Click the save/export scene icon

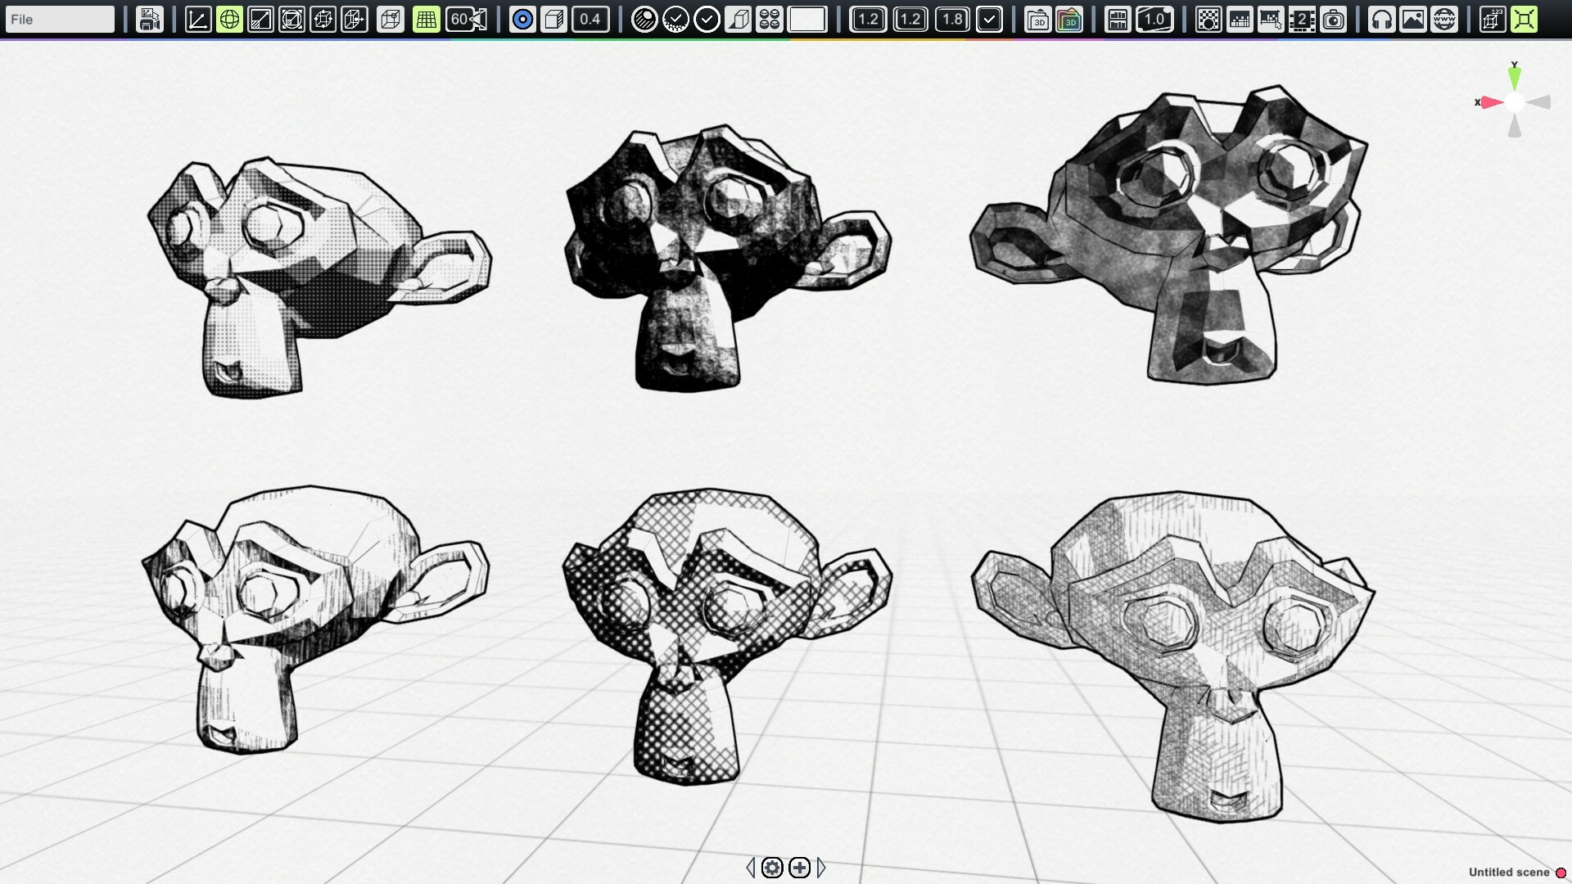(149, 19)
